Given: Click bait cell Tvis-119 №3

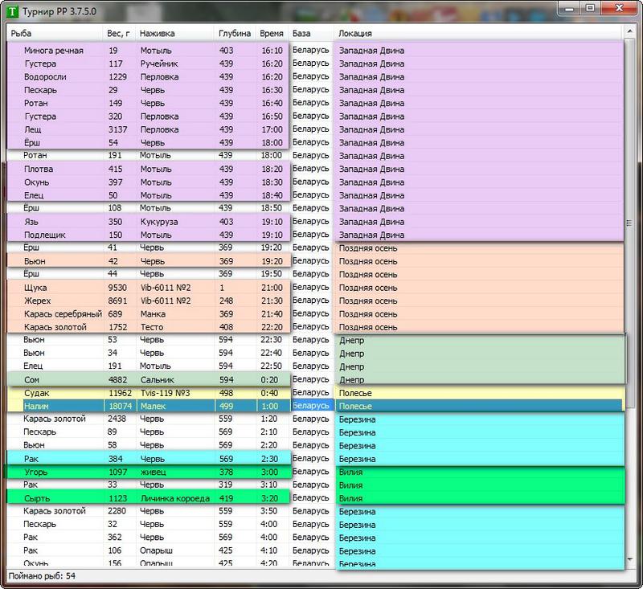Looking at the screenshot, I should [x=166, y=393].
